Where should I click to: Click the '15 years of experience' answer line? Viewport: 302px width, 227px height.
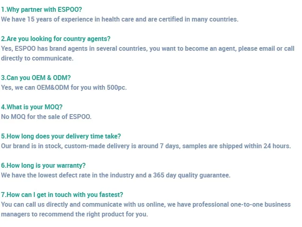pos(120,19)
